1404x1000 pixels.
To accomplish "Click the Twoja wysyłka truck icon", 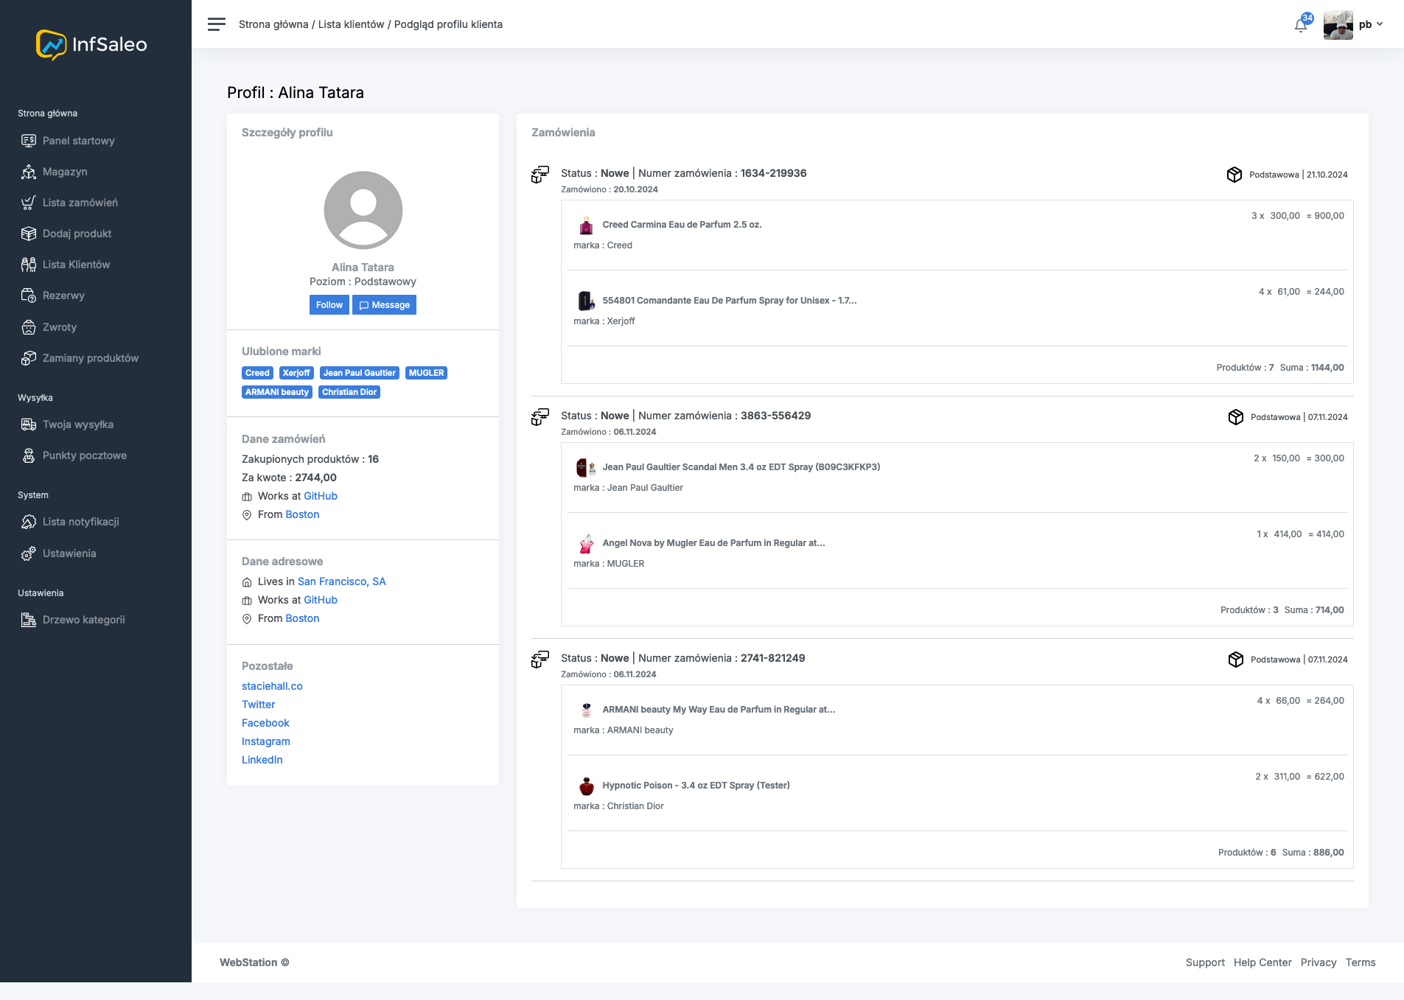I will click(29, 424).
